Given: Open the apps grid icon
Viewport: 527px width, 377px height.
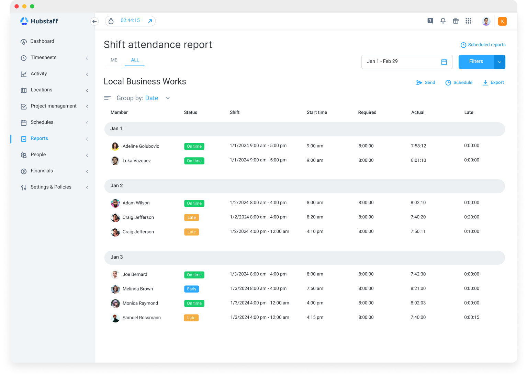Looking at the screenshot, I should (468, 21).
